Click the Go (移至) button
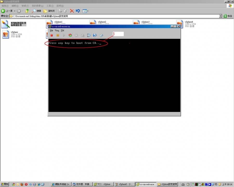 pyautogui.click(x=228, y=16)
